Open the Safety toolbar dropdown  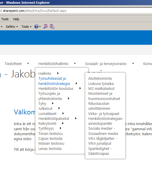(x=12, y=27)
